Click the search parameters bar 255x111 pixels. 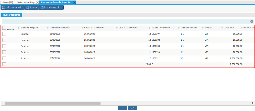[x=128, y=21]
